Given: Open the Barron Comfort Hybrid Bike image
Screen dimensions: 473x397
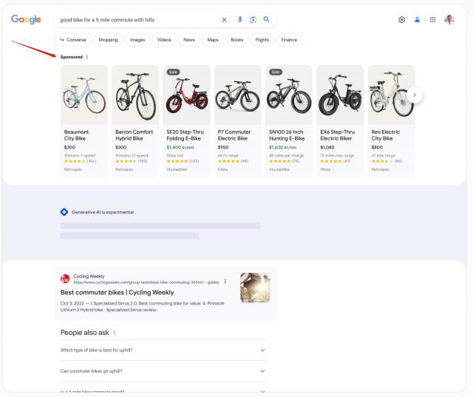Looking at the screenshot, I should (135, 95).
